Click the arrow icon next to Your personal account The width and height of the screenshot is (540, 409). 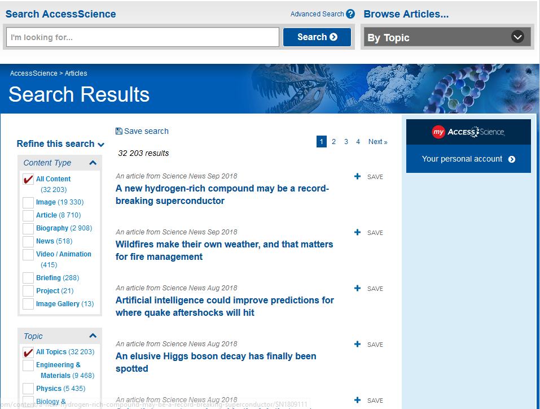(x=512, y=159)
